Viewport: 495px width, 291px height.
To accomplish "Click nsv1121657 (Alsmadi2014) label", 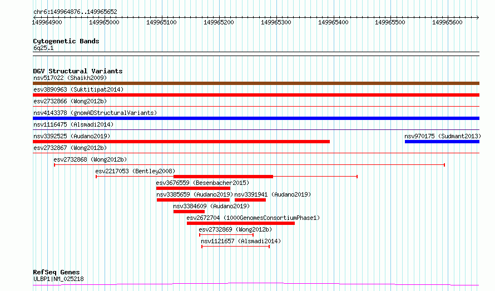I will tap(241, 241).
